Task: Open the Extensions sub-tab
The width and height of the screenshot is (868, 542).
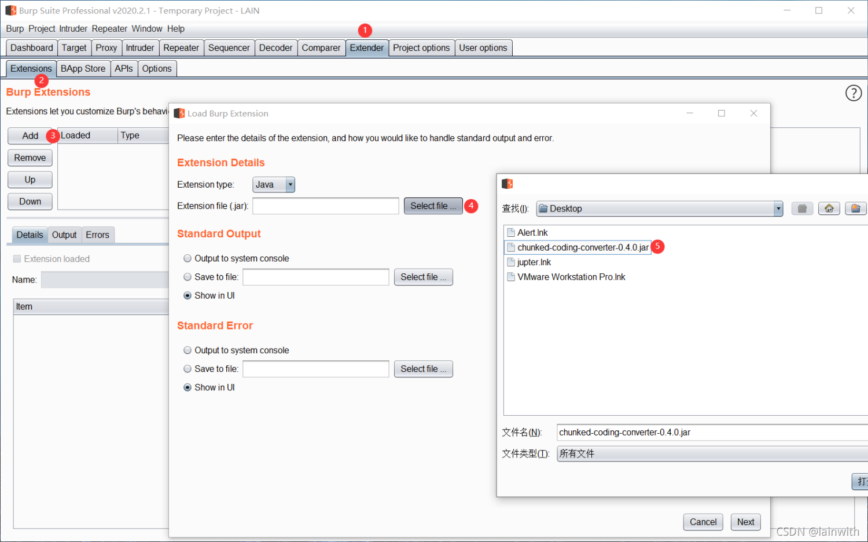Action: coord(31,69)
